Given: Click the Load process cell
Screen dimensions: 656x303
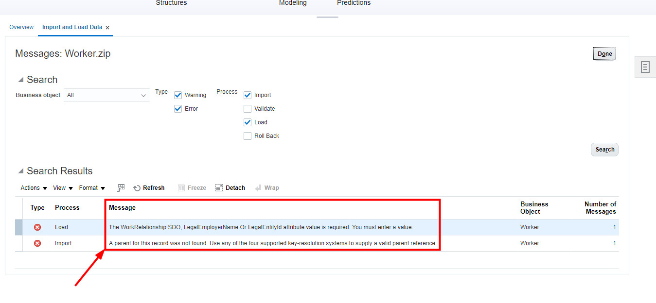Looking at the screenshot, I should tap(61, 227).
